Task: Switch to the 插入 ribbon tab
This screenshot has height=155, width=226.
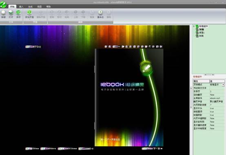Action: [x=21, y=7]
